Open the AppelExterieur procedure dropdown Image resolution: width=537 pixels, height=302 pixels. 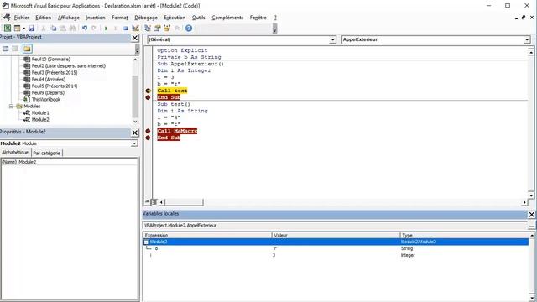[527, 39]
